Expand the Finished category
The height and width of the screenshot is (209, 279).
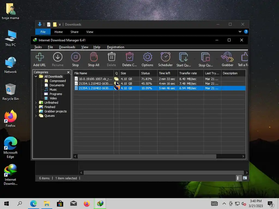36,107
